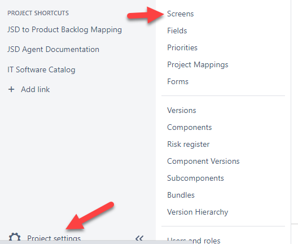Open the Screens settings page
Viewport: 298px width, 244px height.
[181, 14]
